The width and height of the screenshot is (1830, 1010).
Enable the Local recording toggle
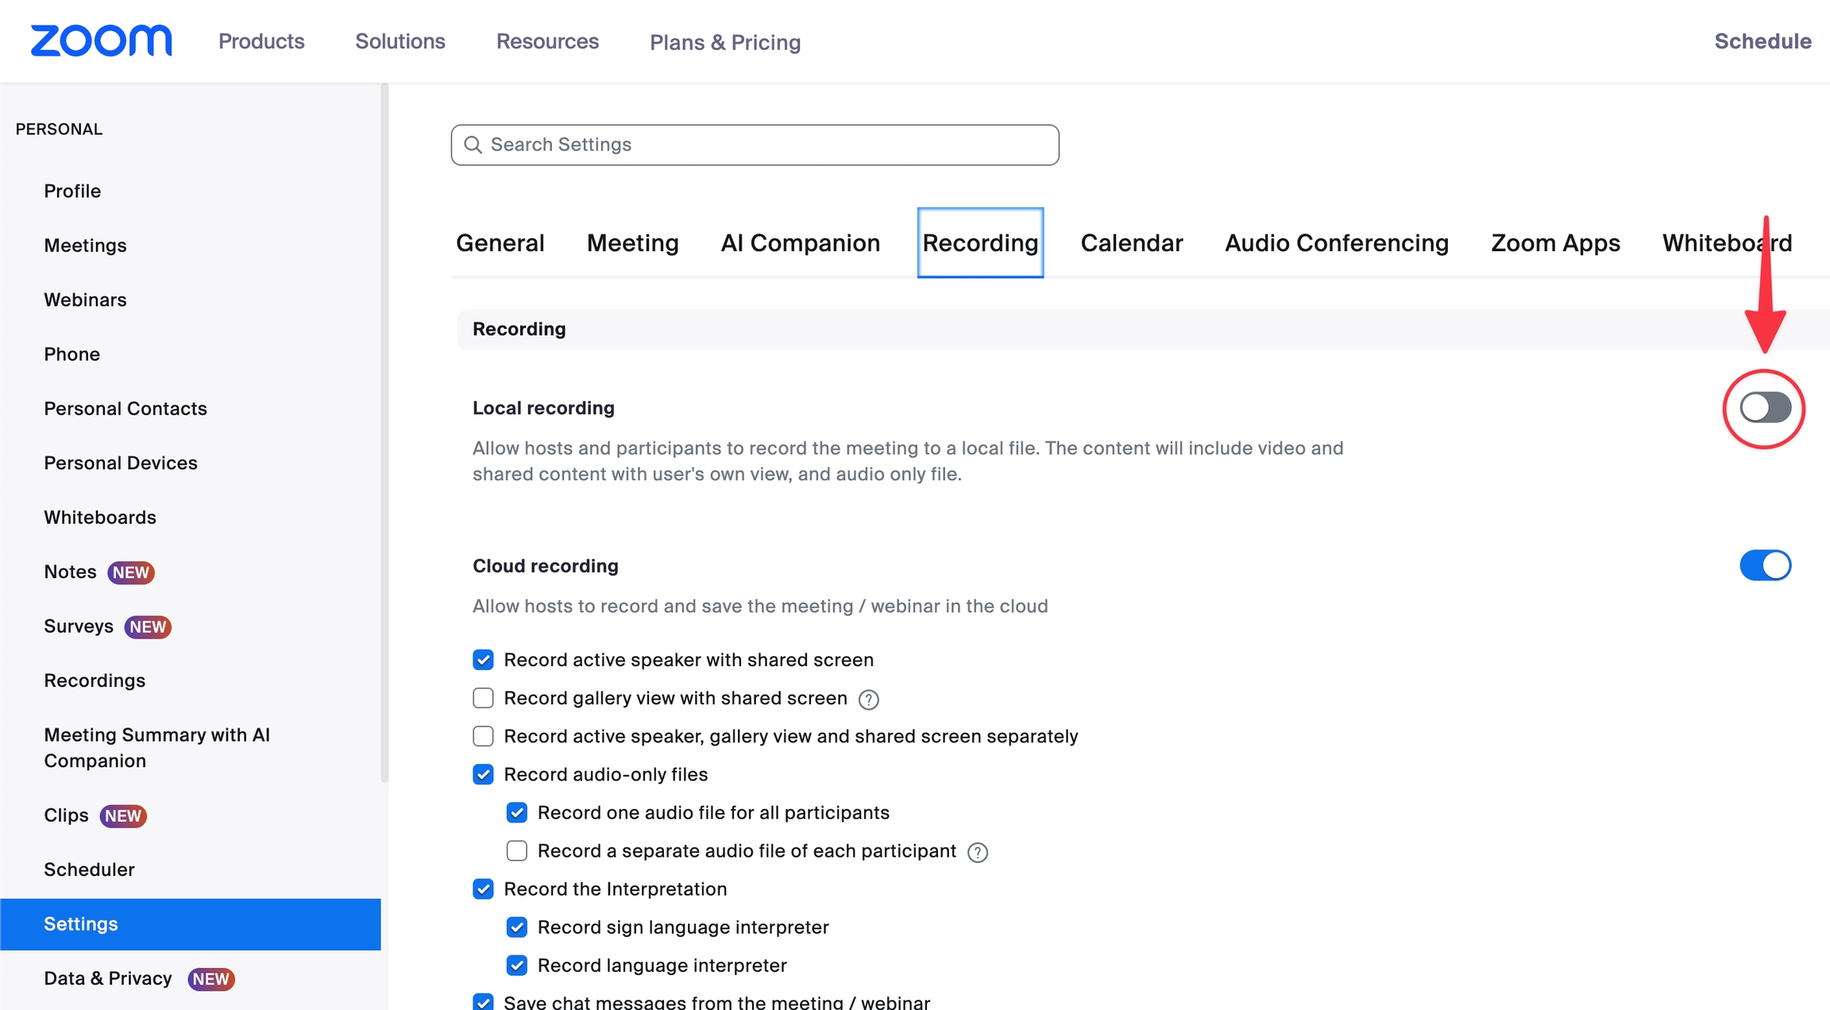click(1765, 408)
